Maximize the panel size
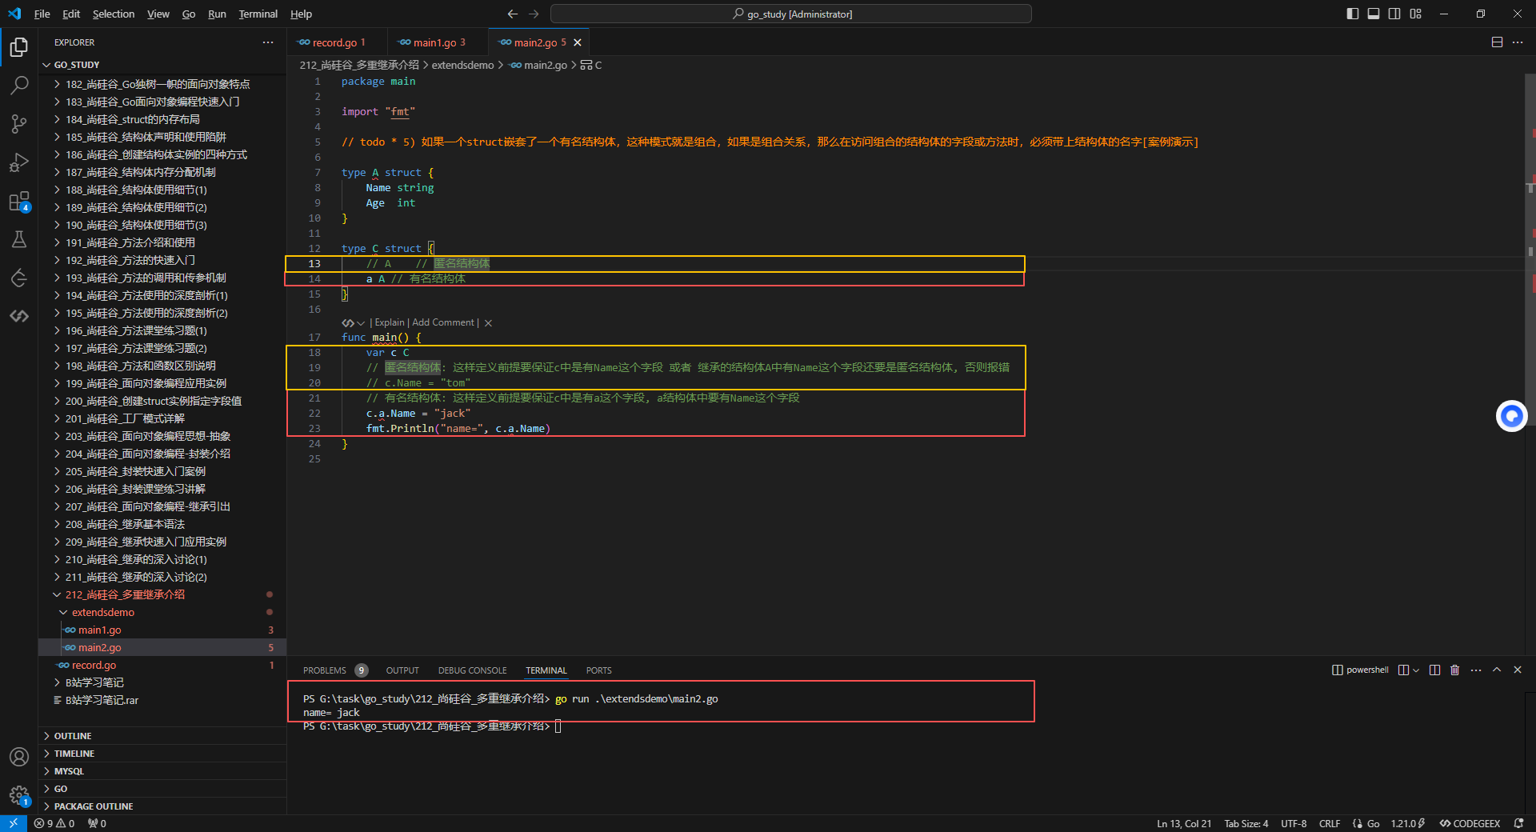The width and height of the screenshot is (1536, 832). coord(1497,670)
